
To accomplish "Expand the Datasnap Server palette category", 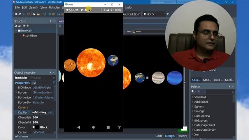I will tap(193, 129).
